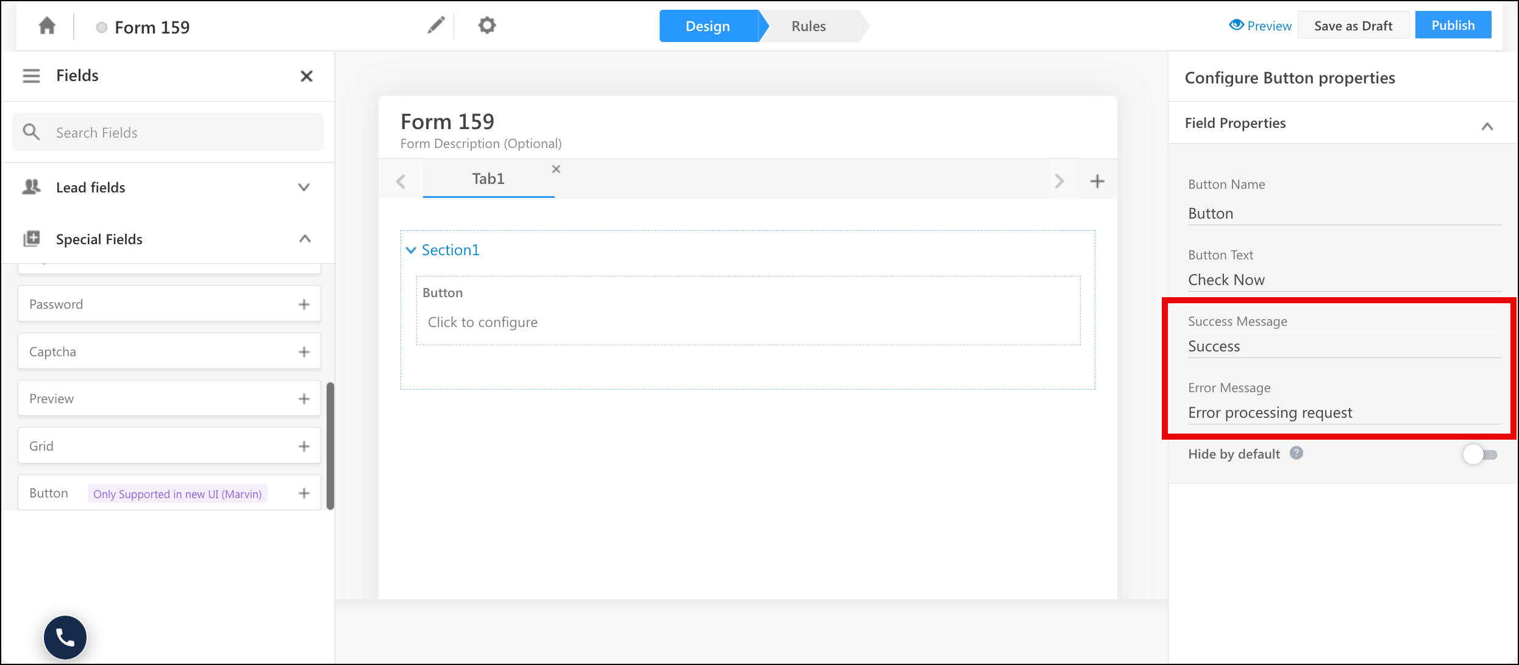Image resolution: width=1519 pixels, height=665 pixels.
Task: Add the Preview field
Action: (304, 399)
